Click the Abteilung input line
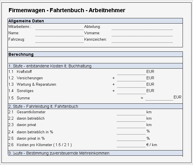Screen dimensions: 193x165 142,27
